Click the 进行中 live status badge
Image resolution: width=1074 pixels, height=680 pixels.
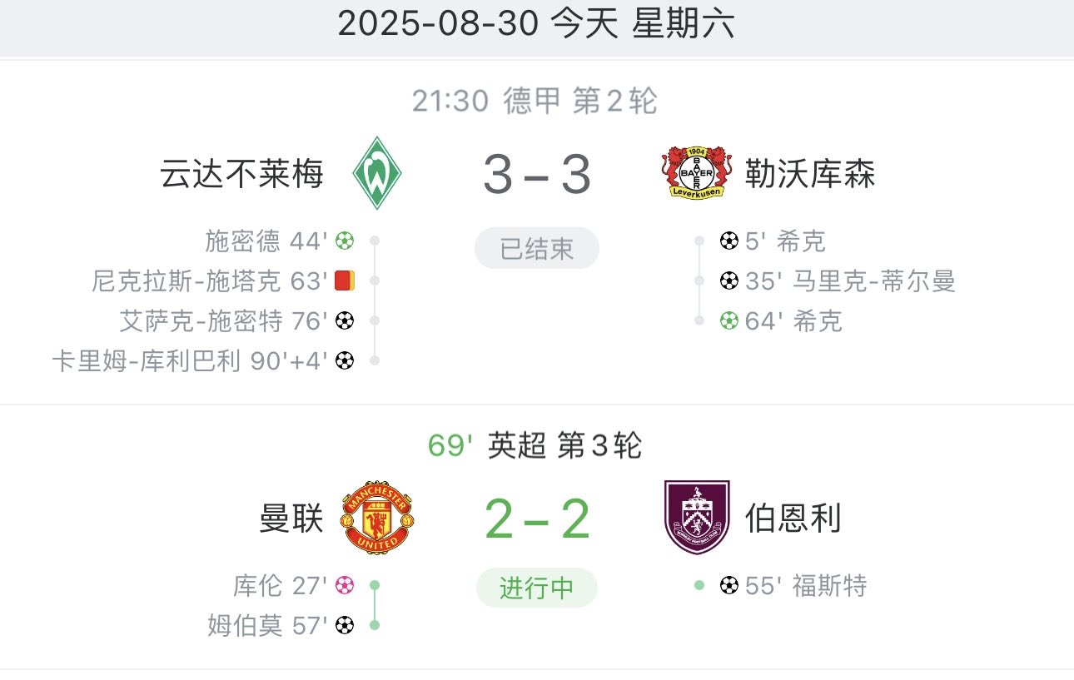tap(537, 588)
